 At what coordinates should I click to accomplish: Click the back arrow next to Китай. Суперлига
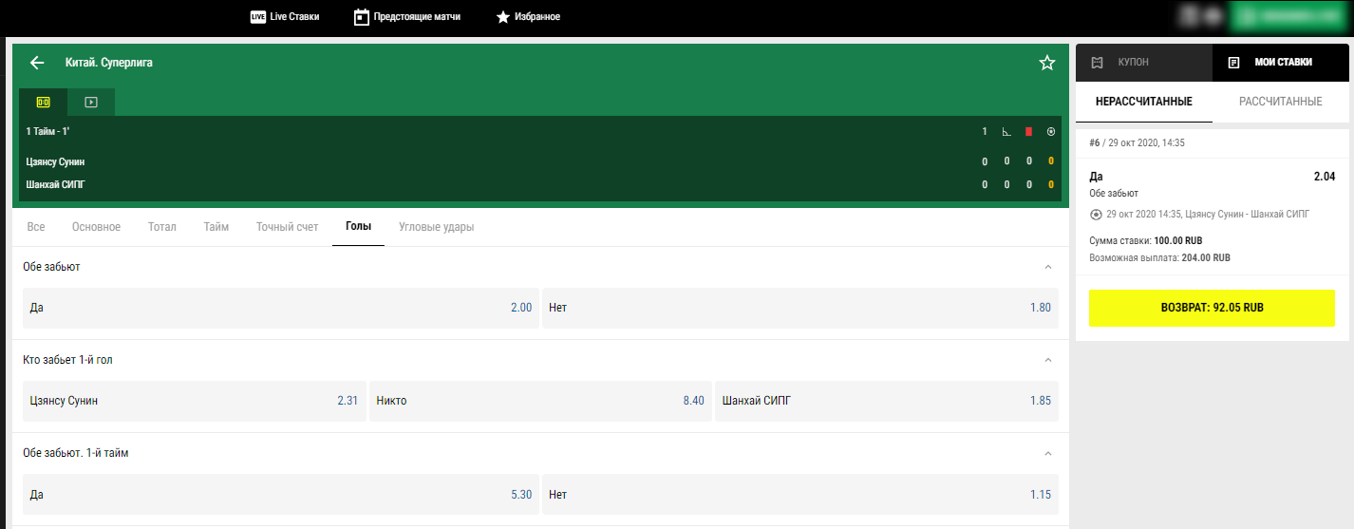pos(37,63)
